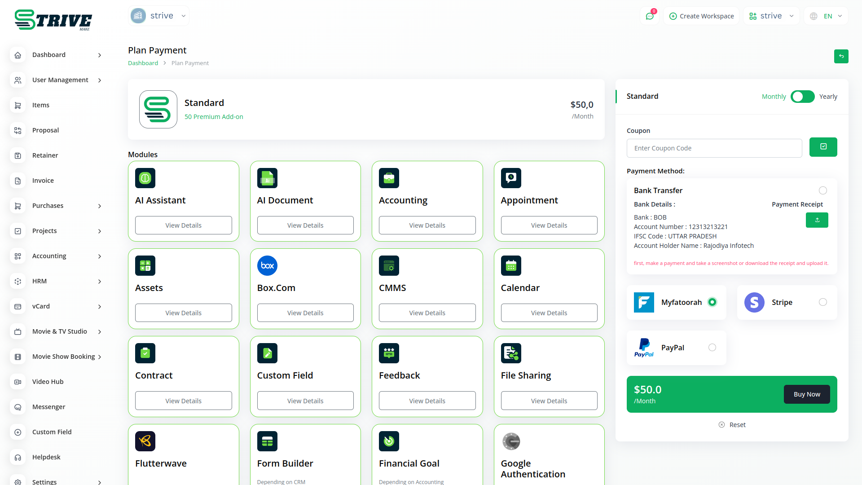Choose Bank Transfer radio option
The height and width of the screenshot is (485, 862).
pos(822,190)
